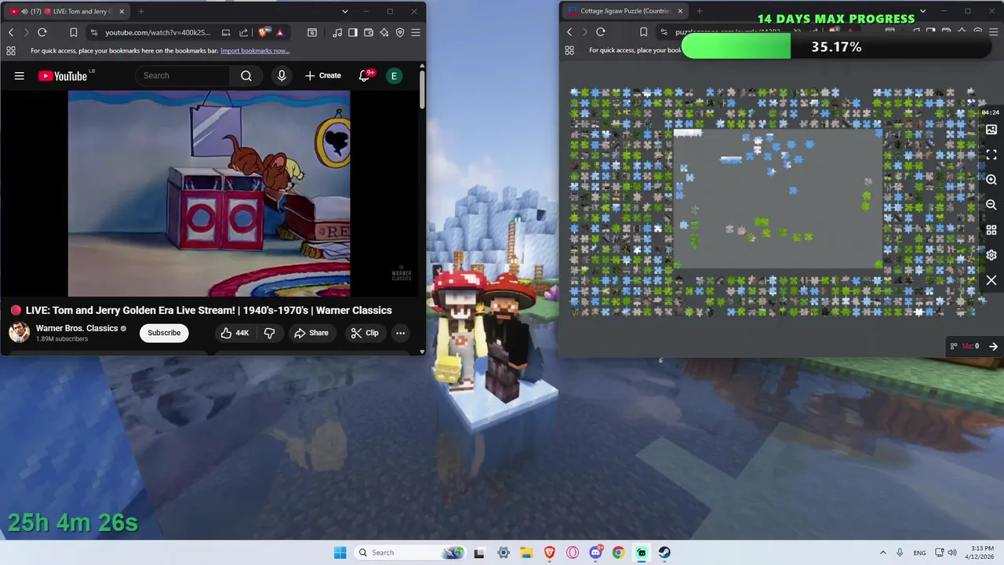Open Discord from the taskbar
The width and height of the screenshot is (1004, 565).
[x=595, y=552]
